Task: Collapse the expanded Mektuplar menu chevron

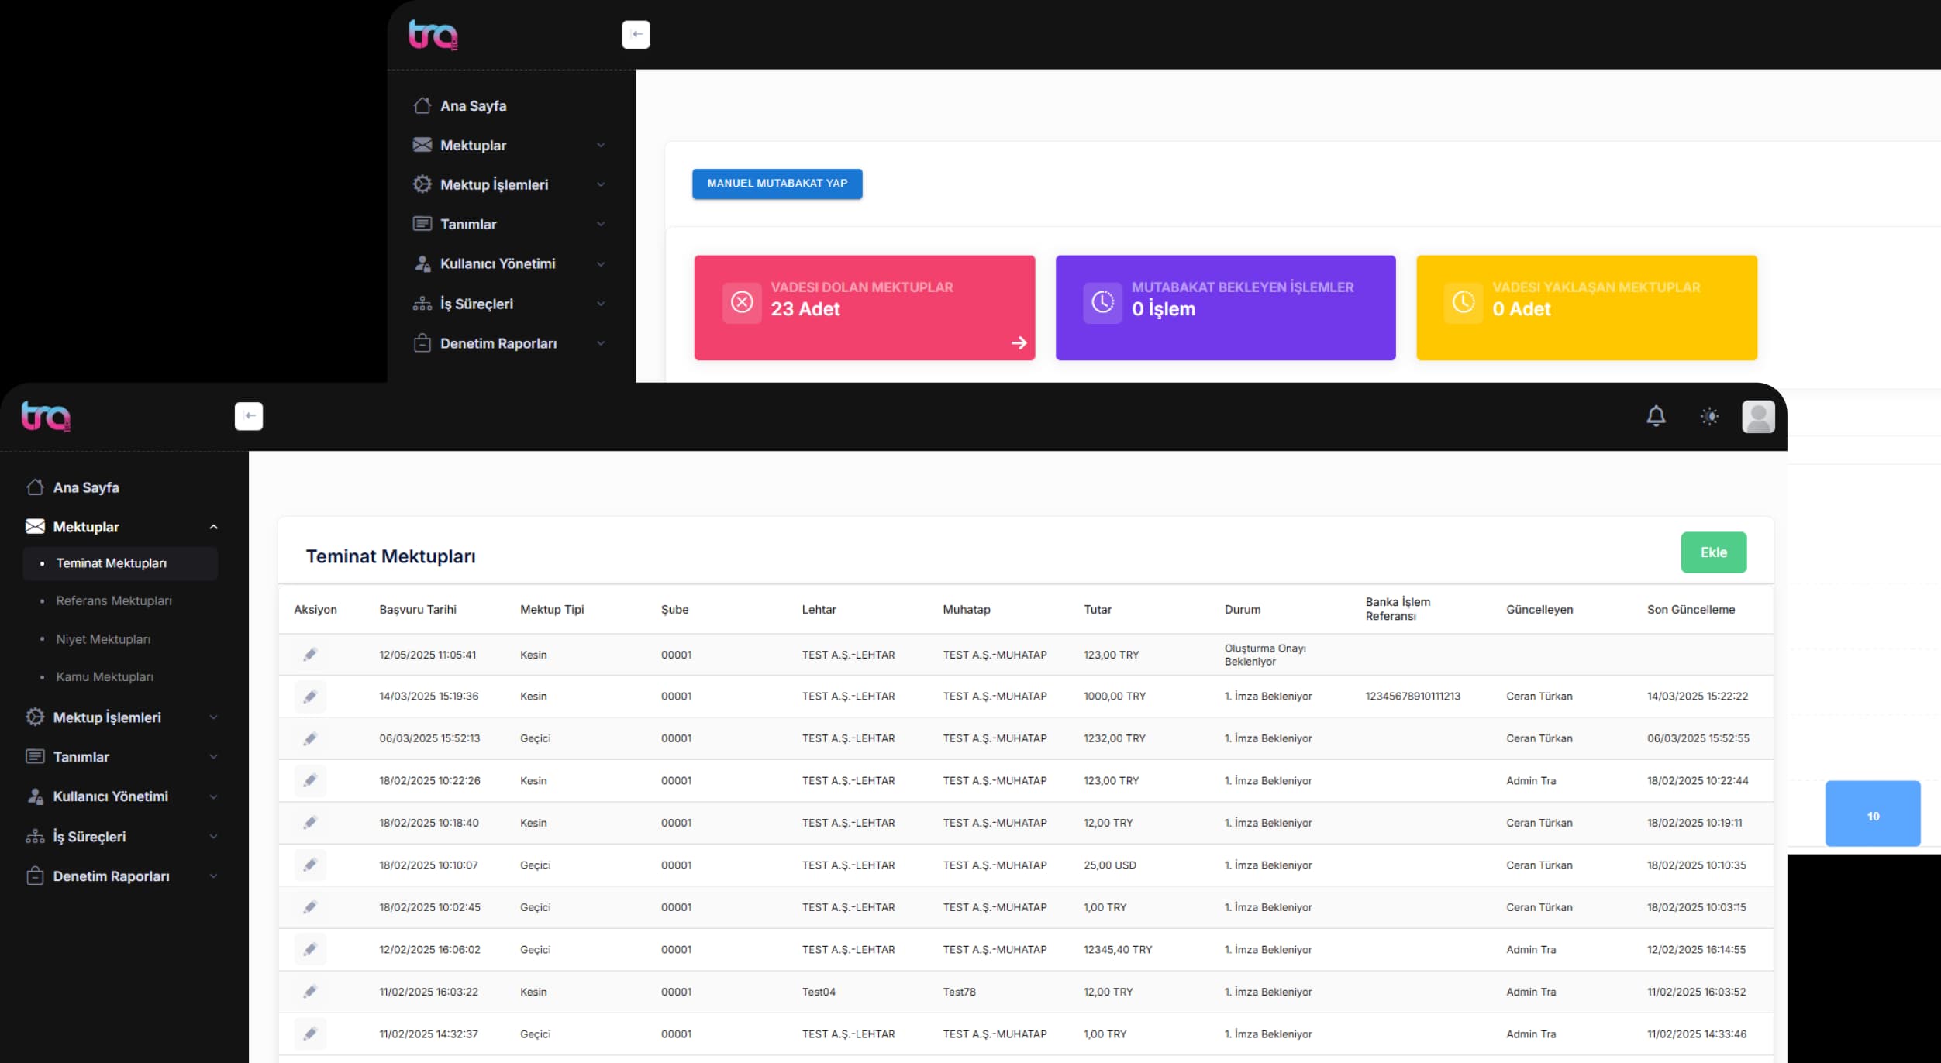Action: (213, 527)
